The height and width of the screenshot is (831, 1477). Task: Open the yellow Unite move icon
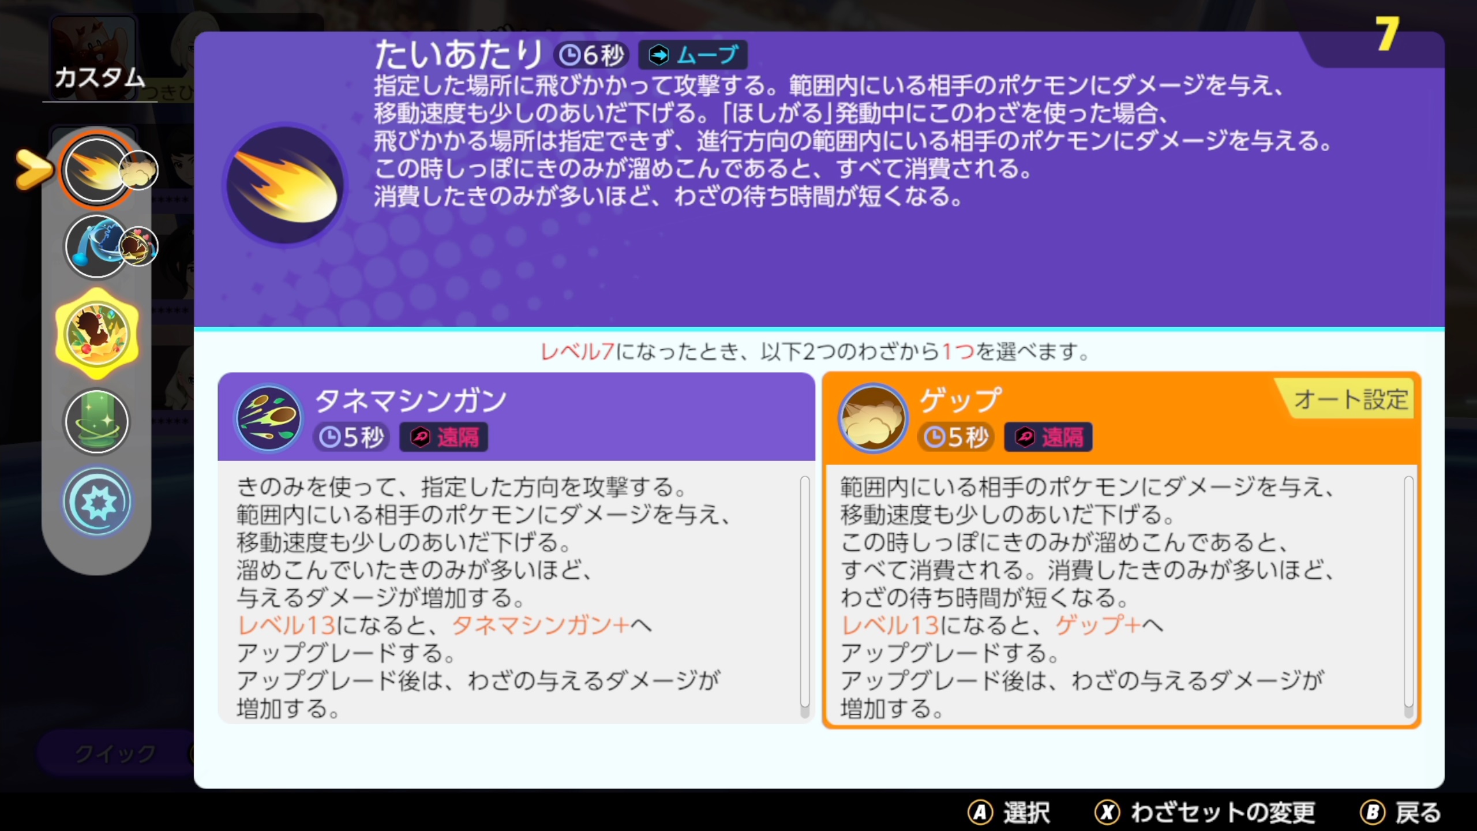pyautogui.click(x=97, y=334)
